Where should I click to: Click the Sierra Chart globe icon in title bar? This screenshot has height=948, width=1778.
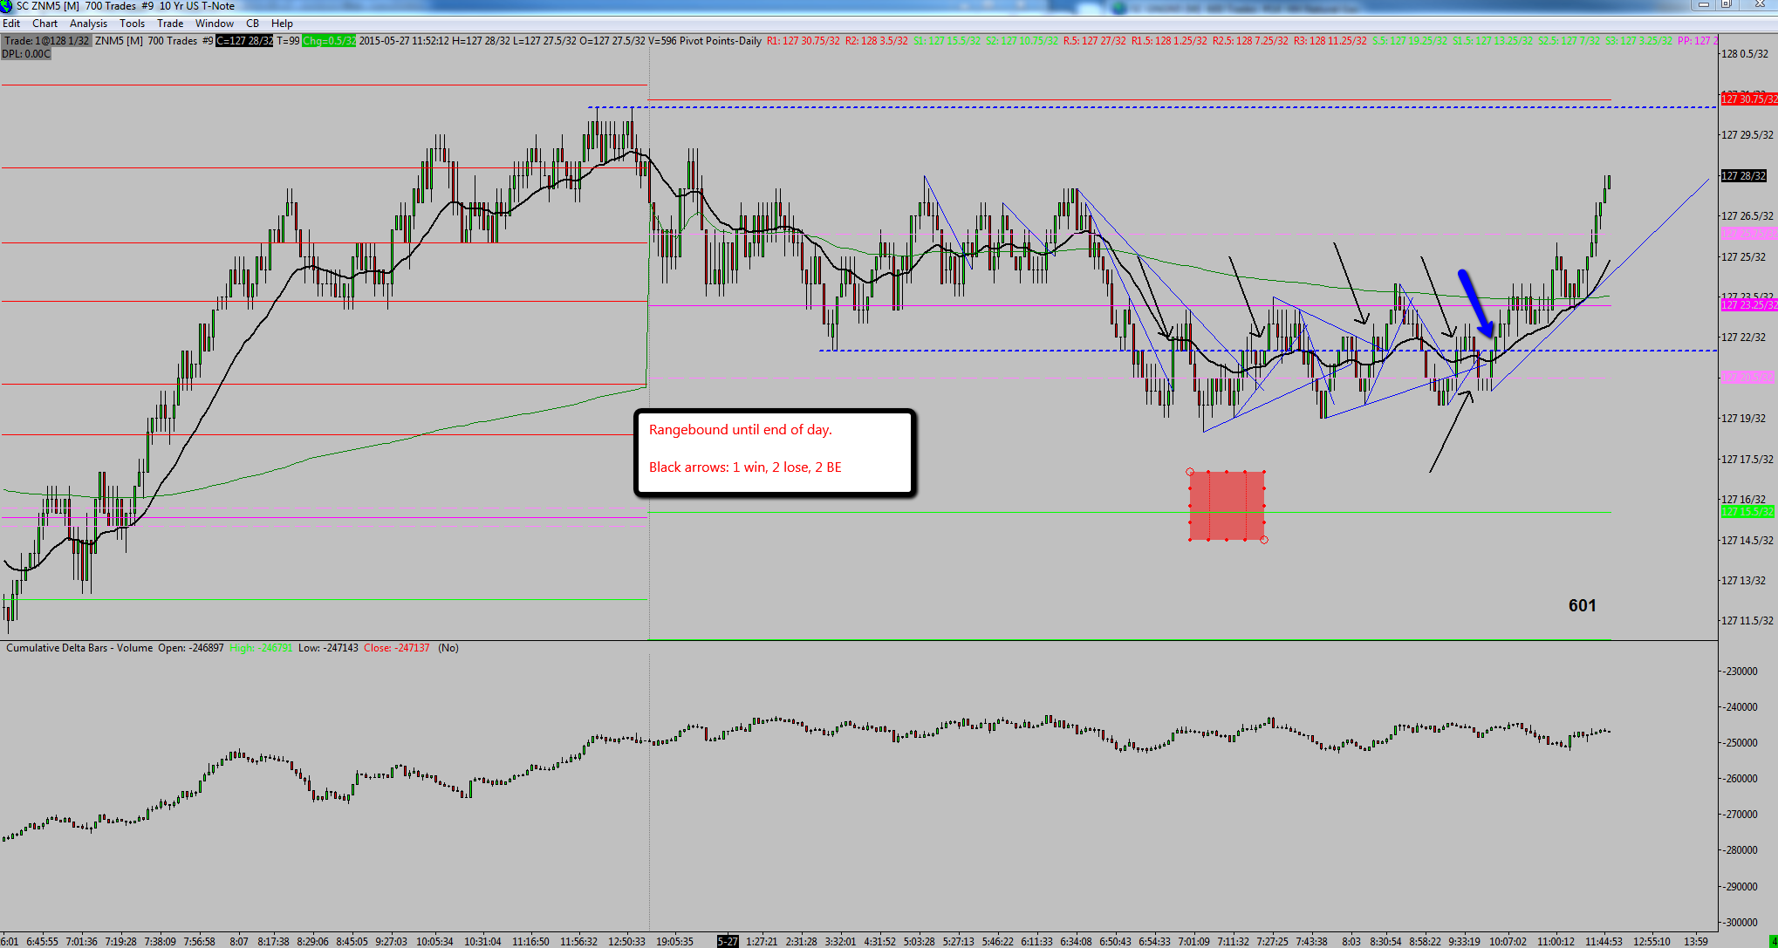pyautogui.click(x=7, y=6)
